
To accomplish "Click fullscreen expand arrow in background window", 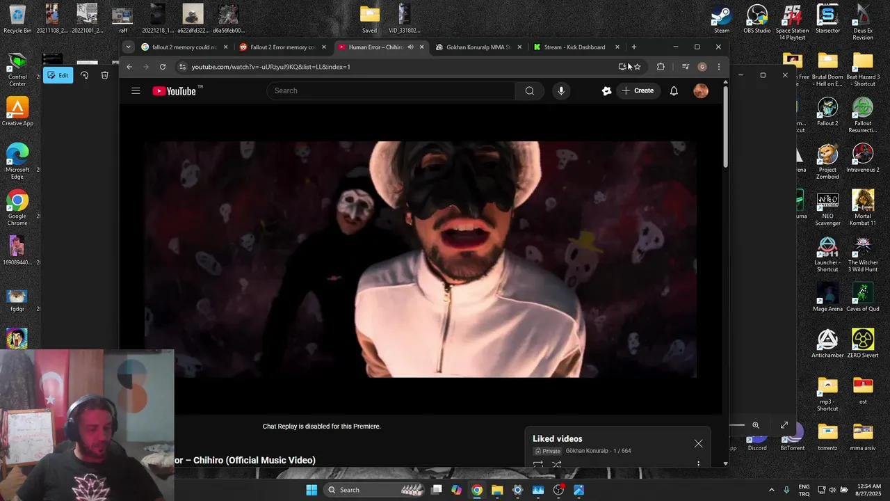I will [x=784, y=425].
